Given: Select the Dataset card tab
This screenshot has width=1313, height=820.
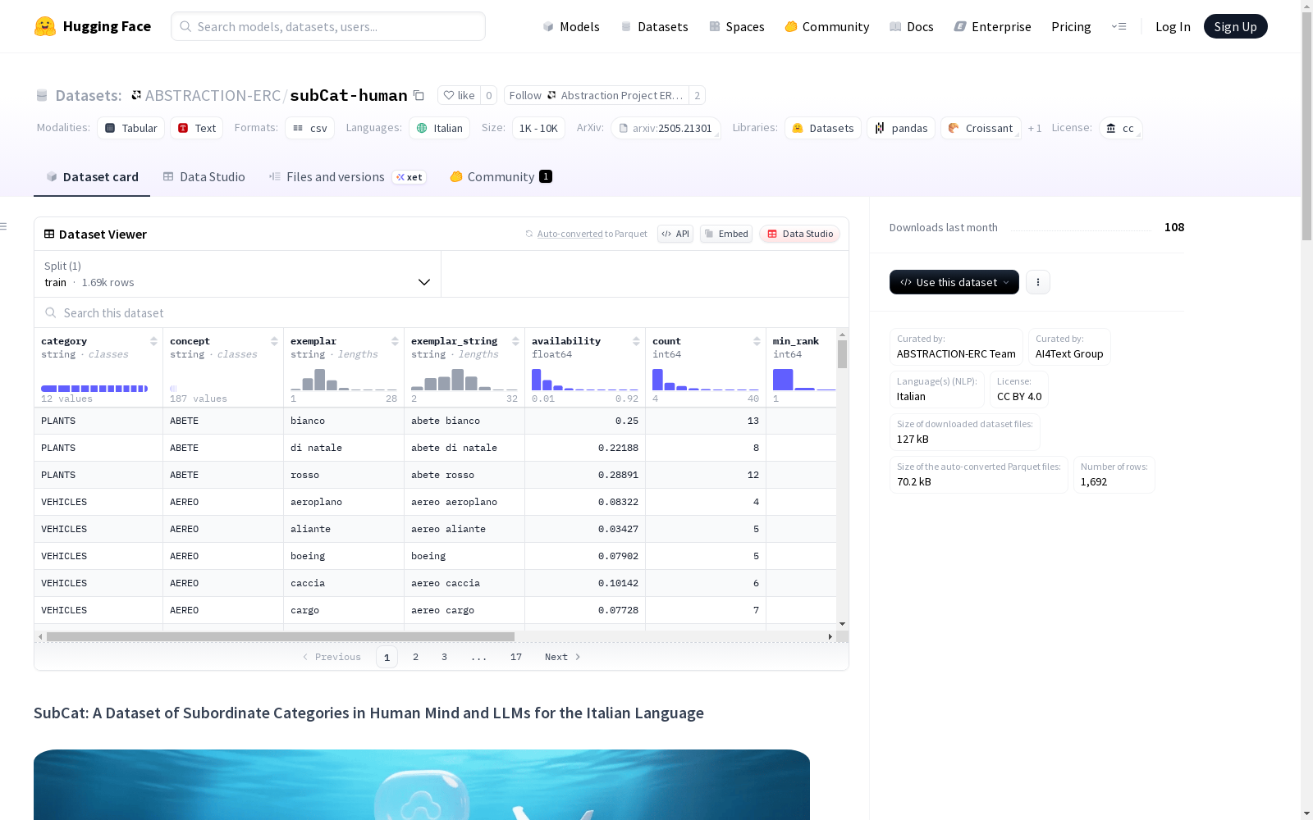Looking at the screenshot, I should coord(92,176).
